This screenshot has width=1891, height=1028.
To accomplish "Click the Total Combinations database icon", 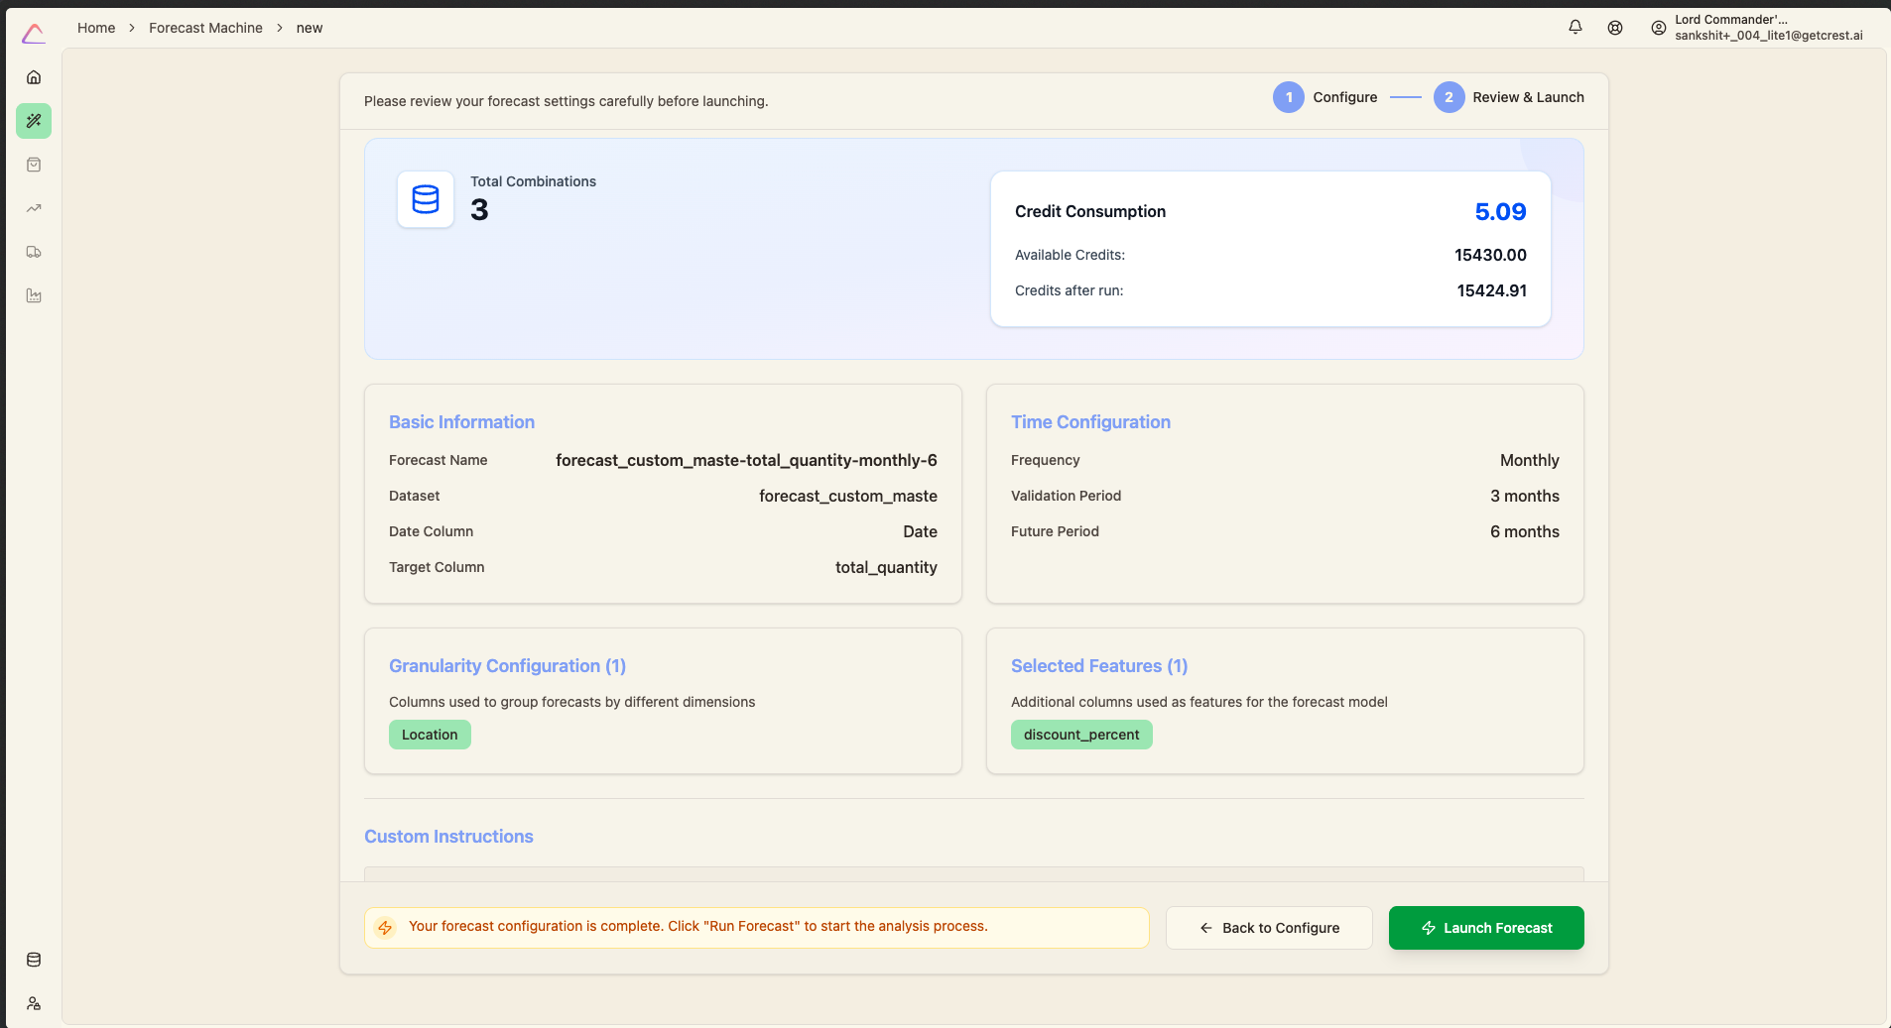I will [x=426, y=199].
